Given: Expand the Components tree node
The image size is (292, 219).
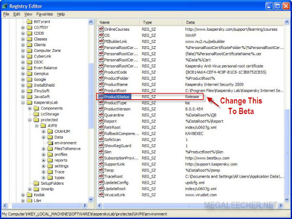Looking at the screenshot, I should (x=30, y=108).
